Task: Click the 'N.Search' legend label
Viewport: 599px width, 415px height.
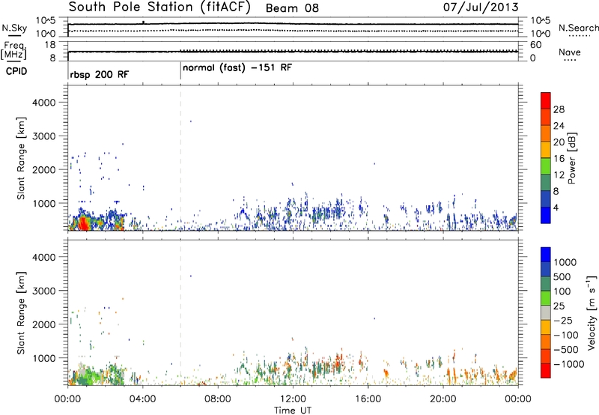Action: 578,28
